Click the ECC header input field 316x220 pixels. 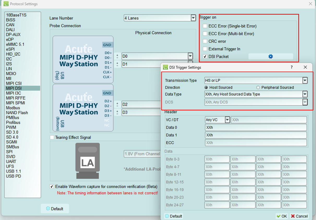pyautogui.click(x=256, y=143)
